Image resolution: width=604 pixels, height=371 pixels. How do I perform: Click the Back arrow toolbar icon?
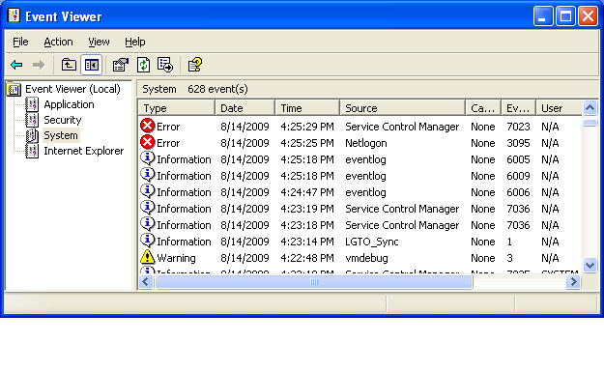(16, 65)
